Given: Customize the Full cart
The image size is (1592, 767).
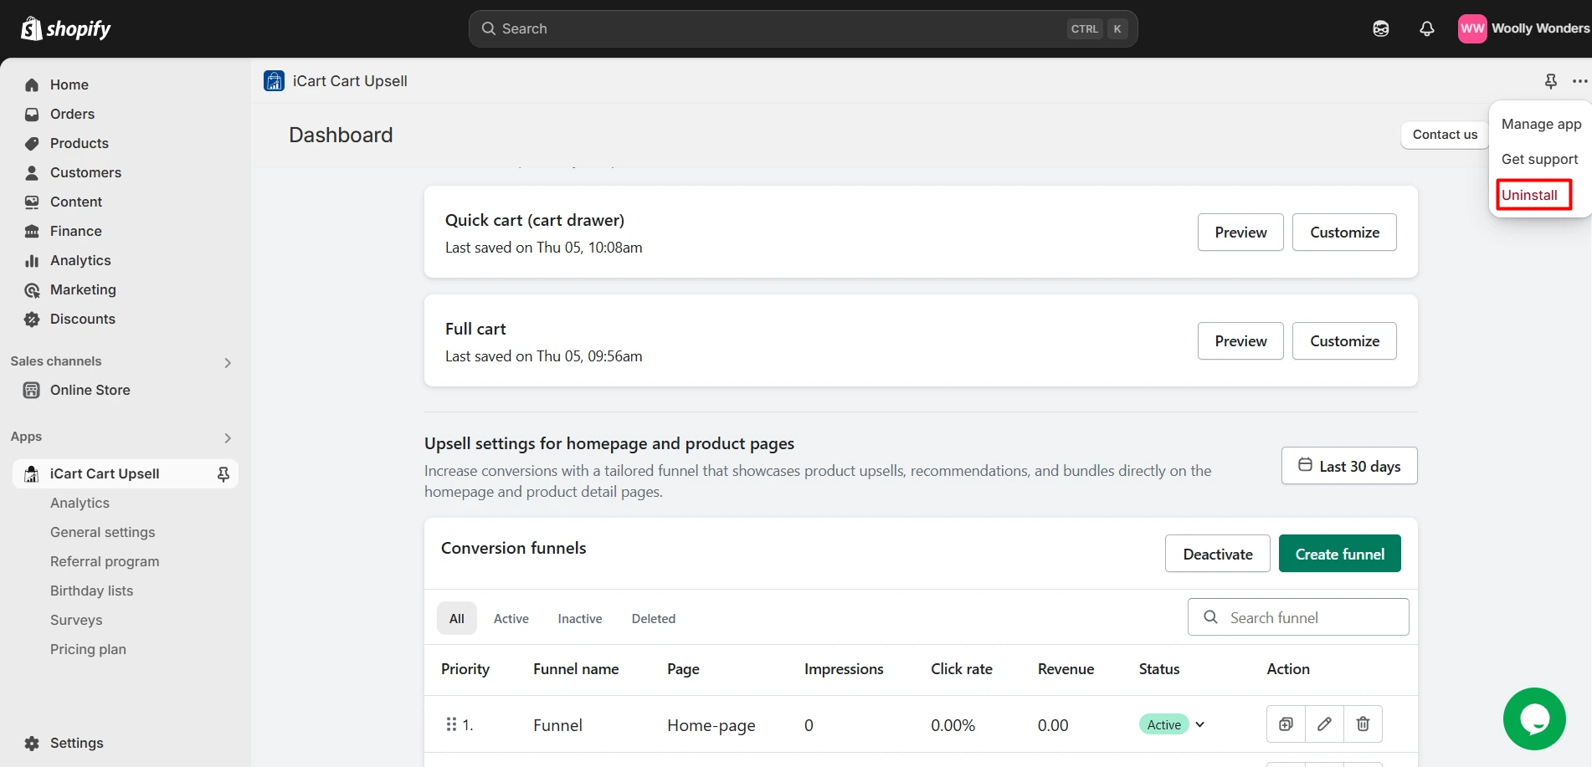Looking at the screenshot, I should point(1344,340).
